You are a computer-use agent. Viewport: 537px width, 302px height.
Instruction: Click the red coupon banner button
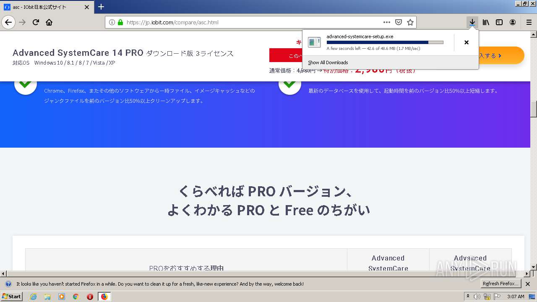[285, 56]
